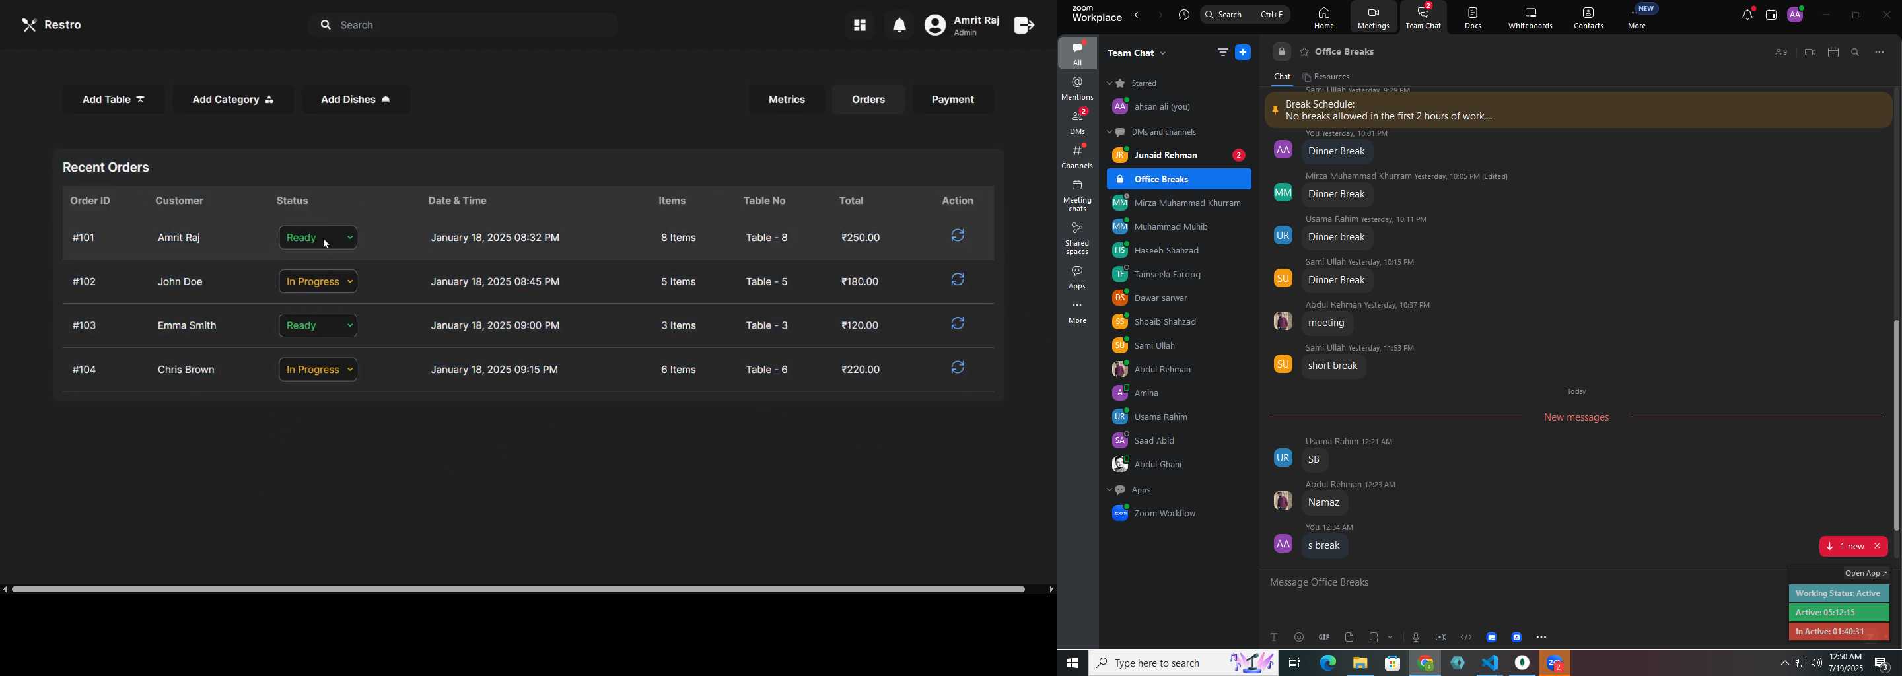The width and height of the screenshot is (1902, 676).
Task: Open Zoom Docs tab
Action: (x=1473, y=18)
